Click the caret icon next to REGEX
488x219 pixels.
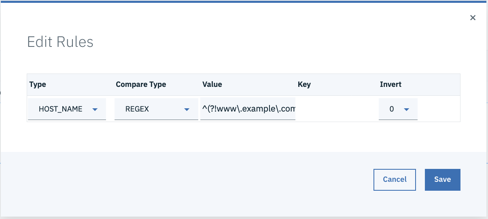pos(187,109)
